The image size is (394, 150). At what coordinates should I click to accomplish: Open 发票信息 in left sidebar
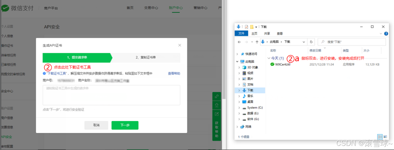click(x=7, y=127)
